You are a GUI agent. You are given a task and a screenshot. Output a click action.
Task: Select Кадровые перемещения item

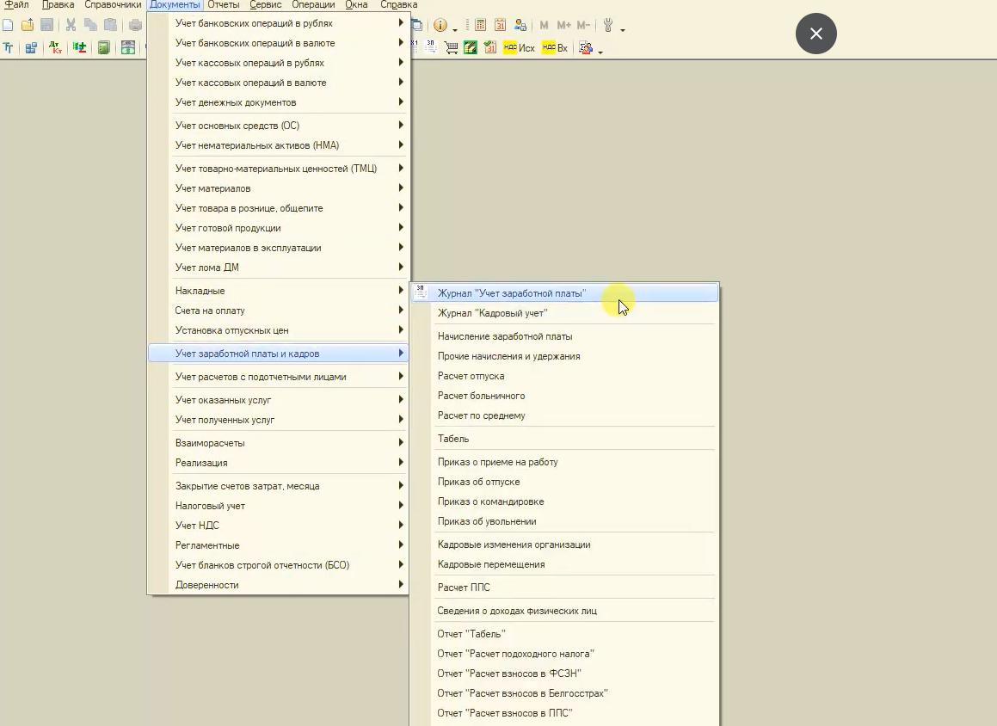pos(564,564)
